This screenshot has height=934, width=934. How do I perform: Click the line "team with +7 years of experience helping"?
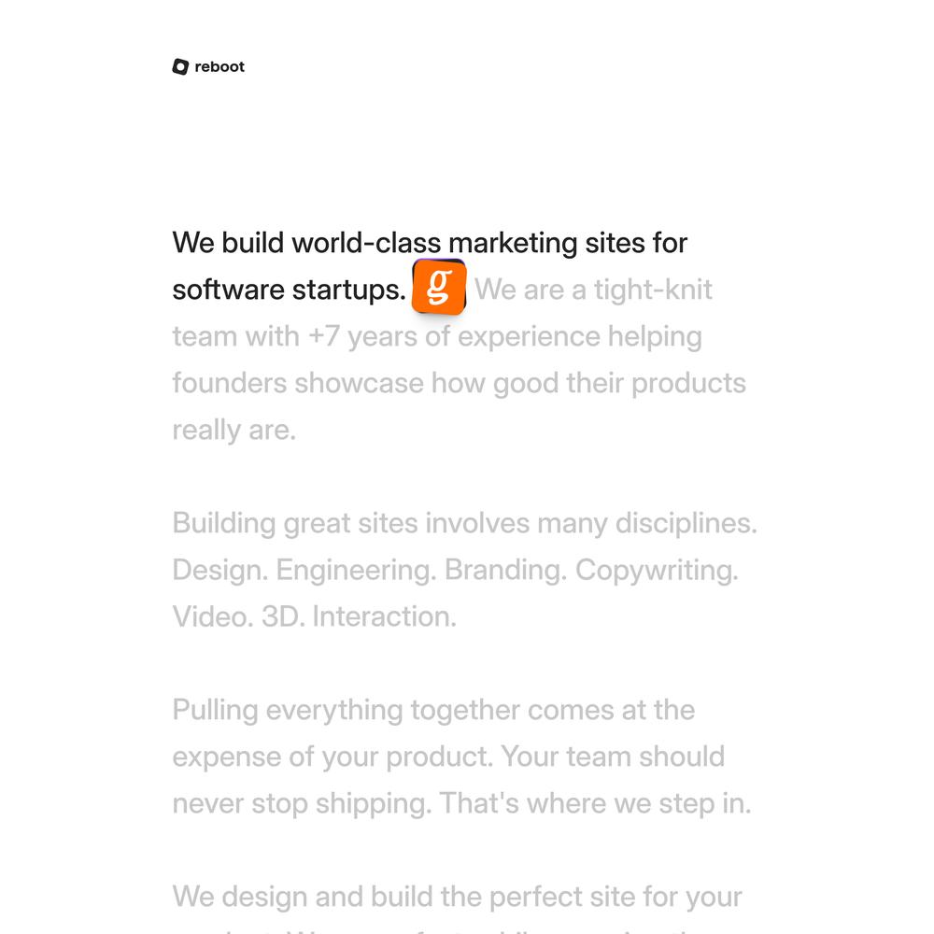[x=436, y=336]
